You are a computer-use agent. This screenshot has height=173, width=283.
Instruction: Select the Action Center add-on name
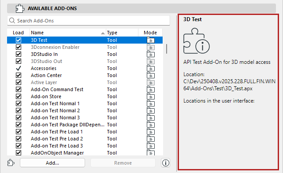point(46,75)
